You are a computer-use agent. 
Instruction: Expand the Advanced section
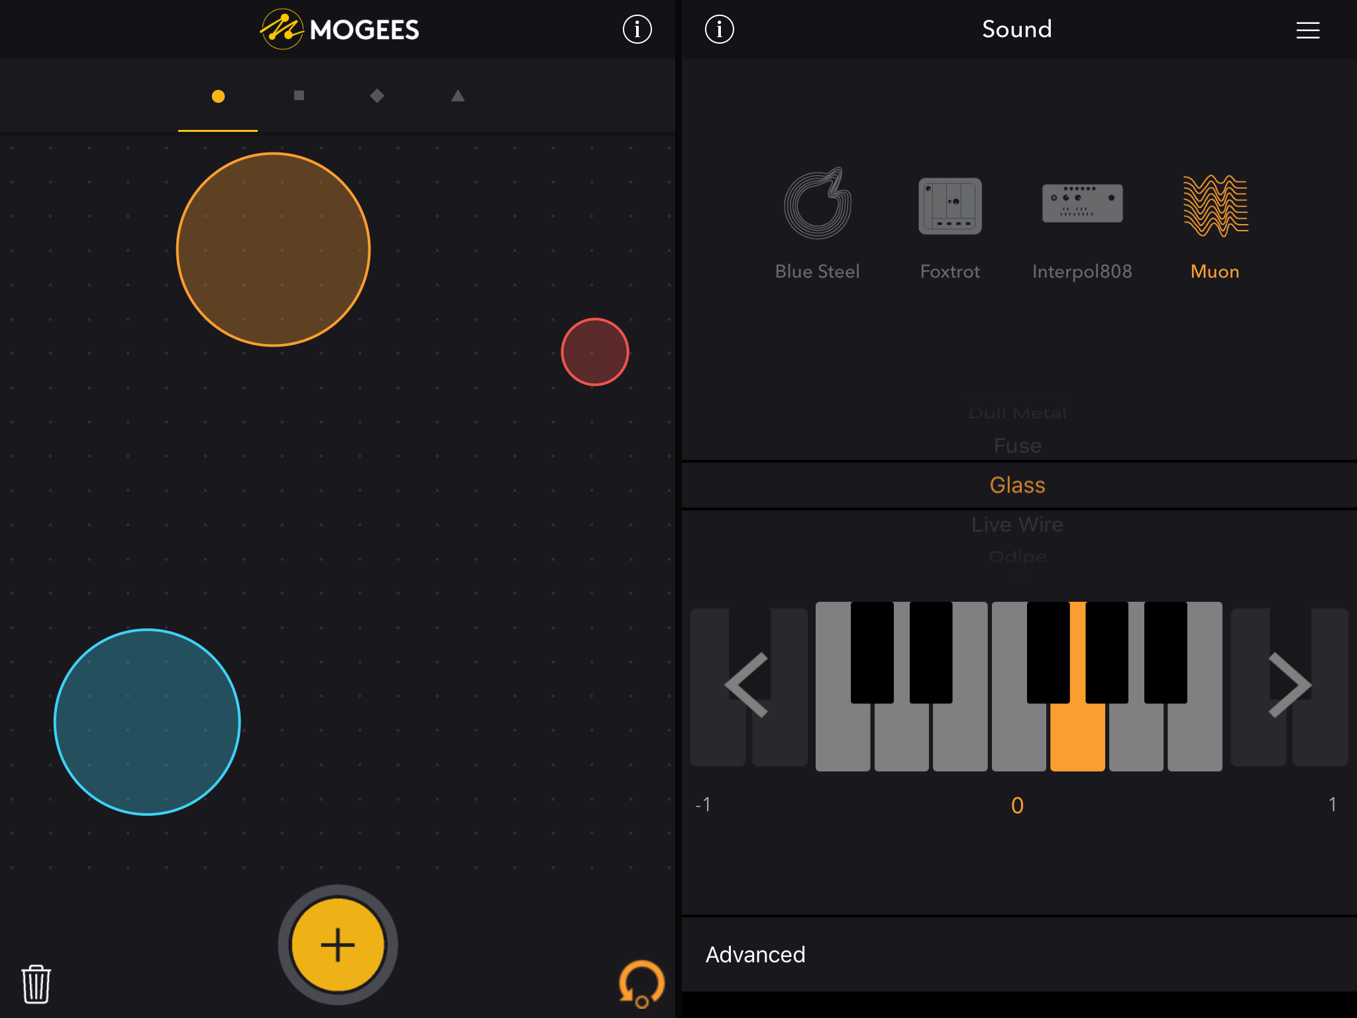(1019, 954)
